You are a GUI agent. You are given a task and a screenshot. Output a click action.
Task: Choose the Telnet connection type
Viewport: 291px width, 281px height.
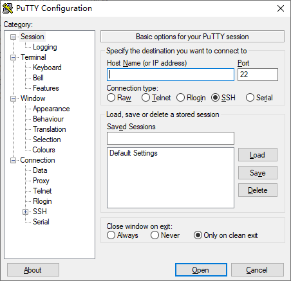[x=145, y=98]
